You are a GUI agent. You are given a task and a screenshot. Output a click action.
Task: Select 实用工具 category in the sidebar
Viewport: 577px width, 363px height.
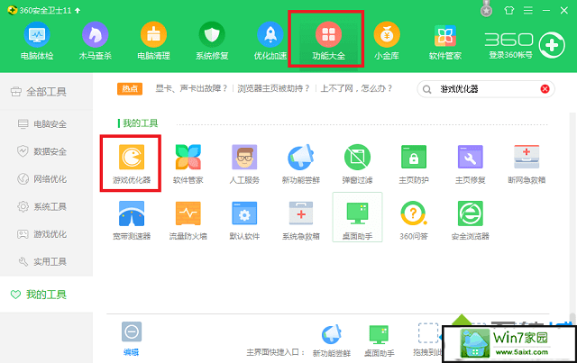(46, 262)
